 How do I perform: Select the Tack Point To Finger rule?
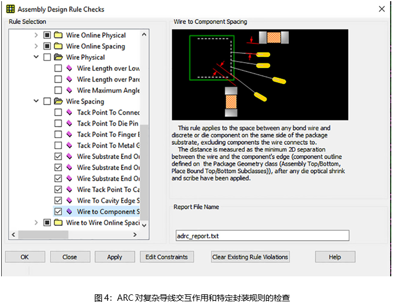click(108, 134)
